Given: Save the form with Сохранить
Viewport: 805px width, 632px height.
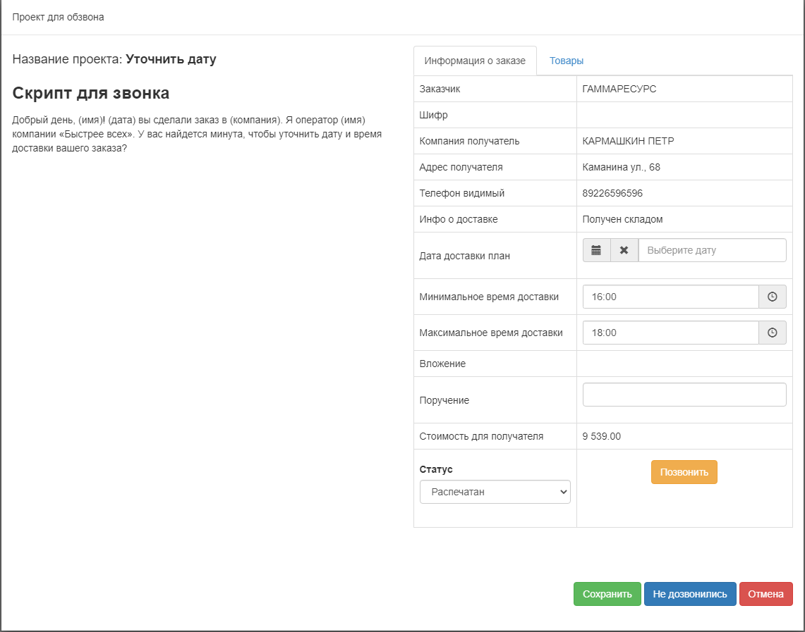Looking at the screenshot, I should (607, 594).
